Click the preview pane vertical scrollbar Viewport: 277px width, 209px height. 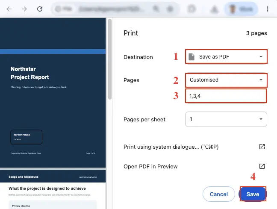(x=110, y=59)
